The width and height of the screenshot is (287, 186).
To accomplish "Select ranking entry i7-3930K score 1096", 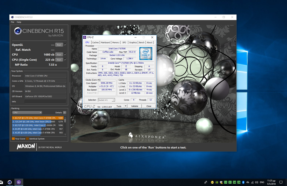I will (x=38, y=125).
